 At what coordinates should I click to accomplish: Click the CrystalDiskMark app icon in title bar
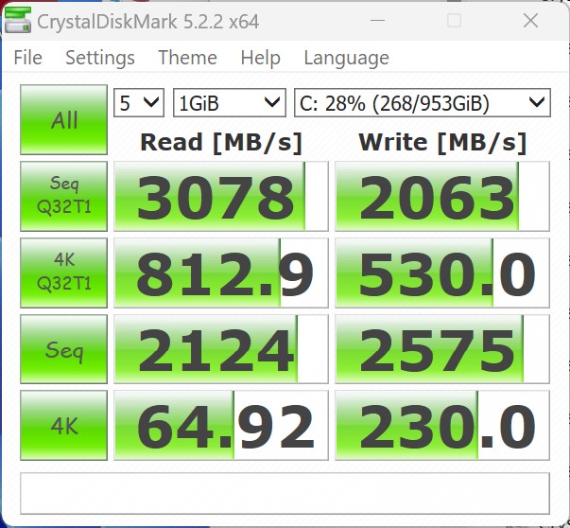(x=17, y=21)
